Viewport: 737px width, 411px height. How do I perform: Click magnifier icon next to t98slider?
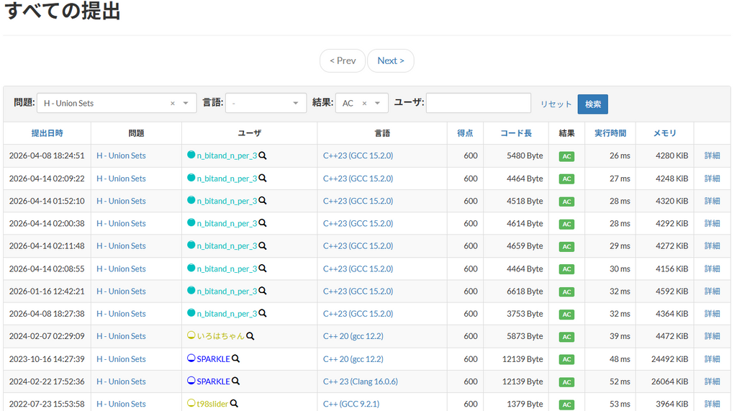pyautogui.click(x=234, y=404)
